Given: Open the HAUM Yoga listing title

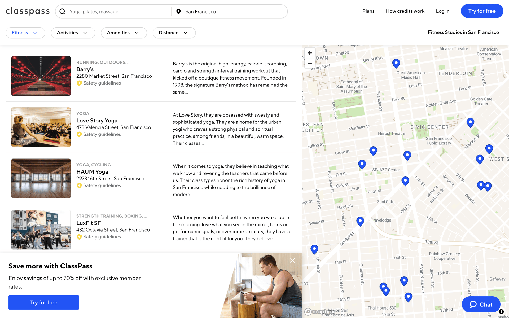Looking at the screenshot, I should [92, 172].
